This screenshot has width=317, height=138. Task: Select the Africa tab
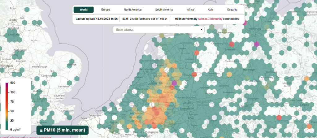(190, 10)
